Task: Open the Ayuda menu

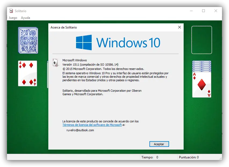Action: pos(26,18)
